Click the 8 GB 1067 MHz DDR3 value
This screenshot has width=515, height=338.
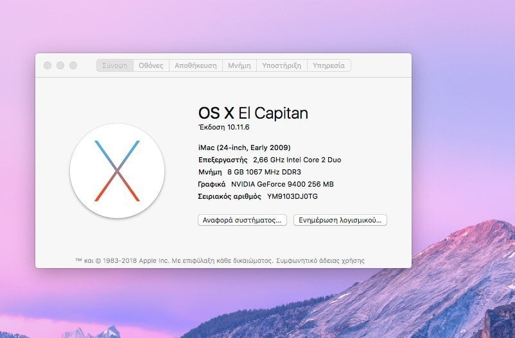264,172
